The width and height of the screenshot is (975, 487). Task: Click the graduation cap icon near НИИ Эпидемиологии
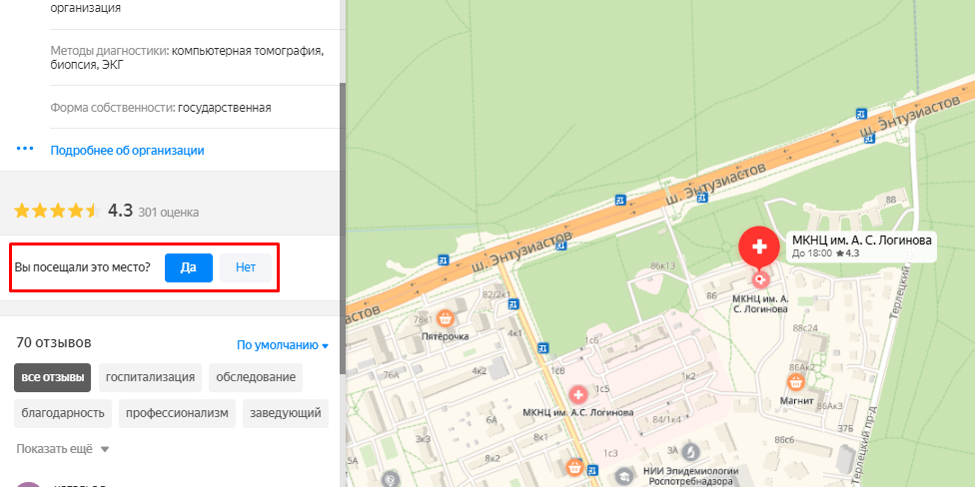click(x=622, y=477)
